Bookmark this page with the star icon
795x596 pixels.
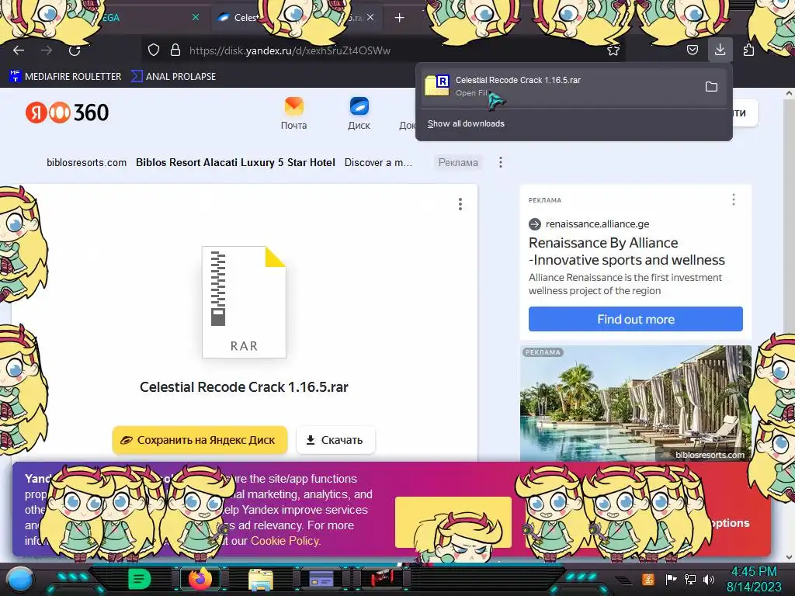tap(613, 50)
